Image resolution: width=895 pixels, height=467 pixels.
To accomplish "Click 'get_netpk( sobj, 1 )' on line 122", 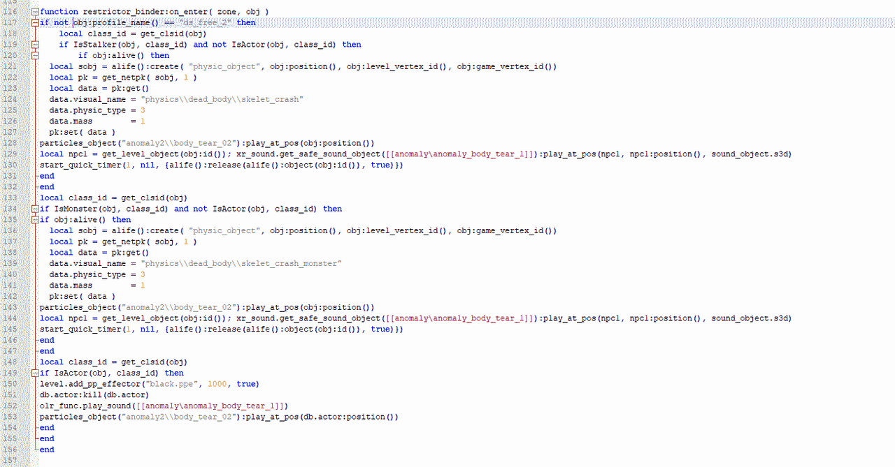I will pos(149,77).
